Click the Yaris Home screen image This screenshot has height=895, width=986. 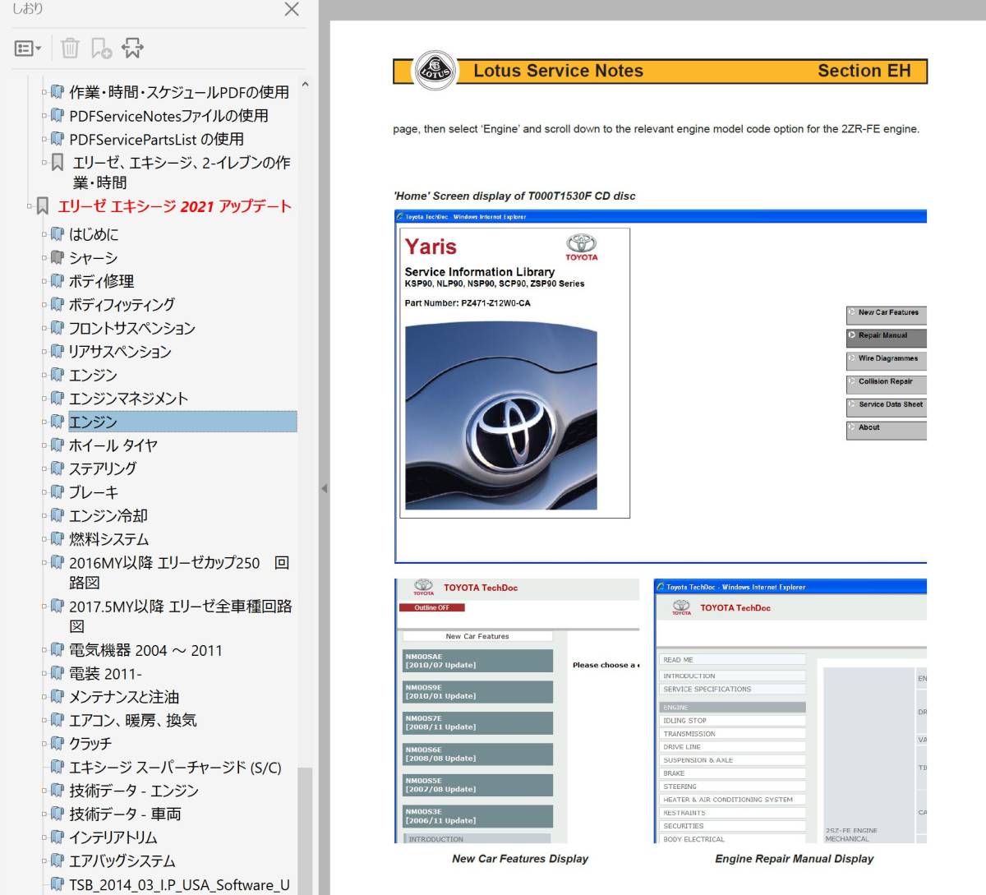661,386
